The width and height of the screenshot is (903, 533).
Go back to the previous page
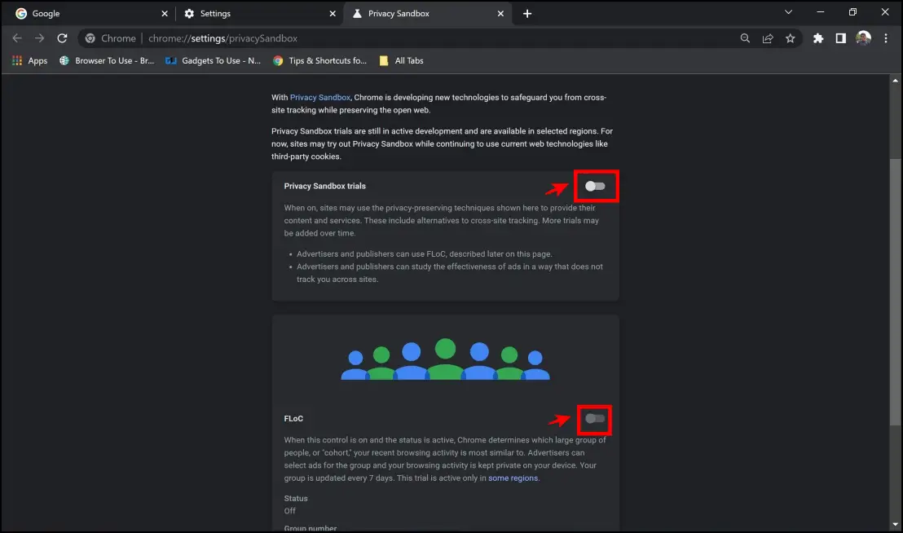[16, 38]
